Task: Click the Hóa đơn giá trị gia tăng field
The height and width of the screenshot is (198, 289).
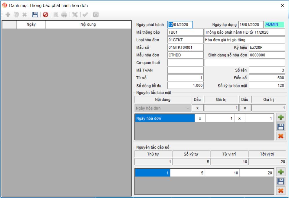Action: tap(244, 40)
